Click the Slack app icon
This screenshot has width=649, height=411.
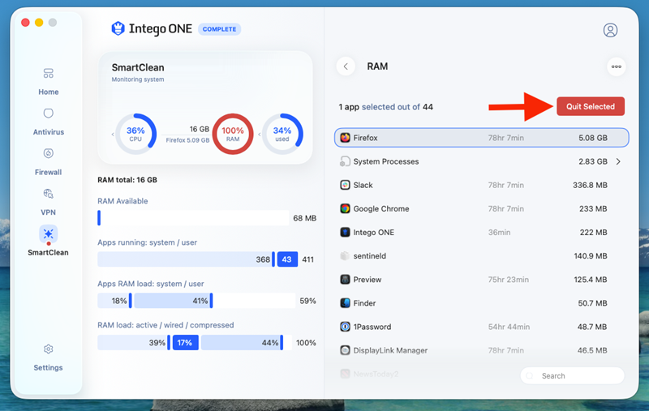pyautogui.click(x=346, y=185)
